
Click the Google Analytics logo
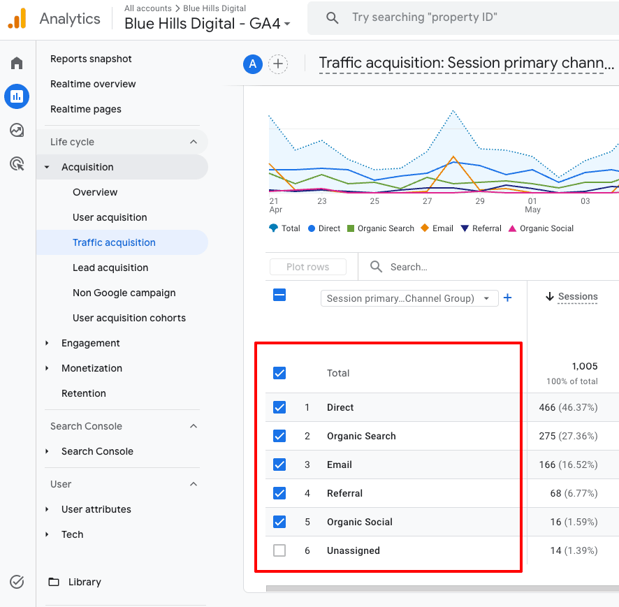(17, 19)
